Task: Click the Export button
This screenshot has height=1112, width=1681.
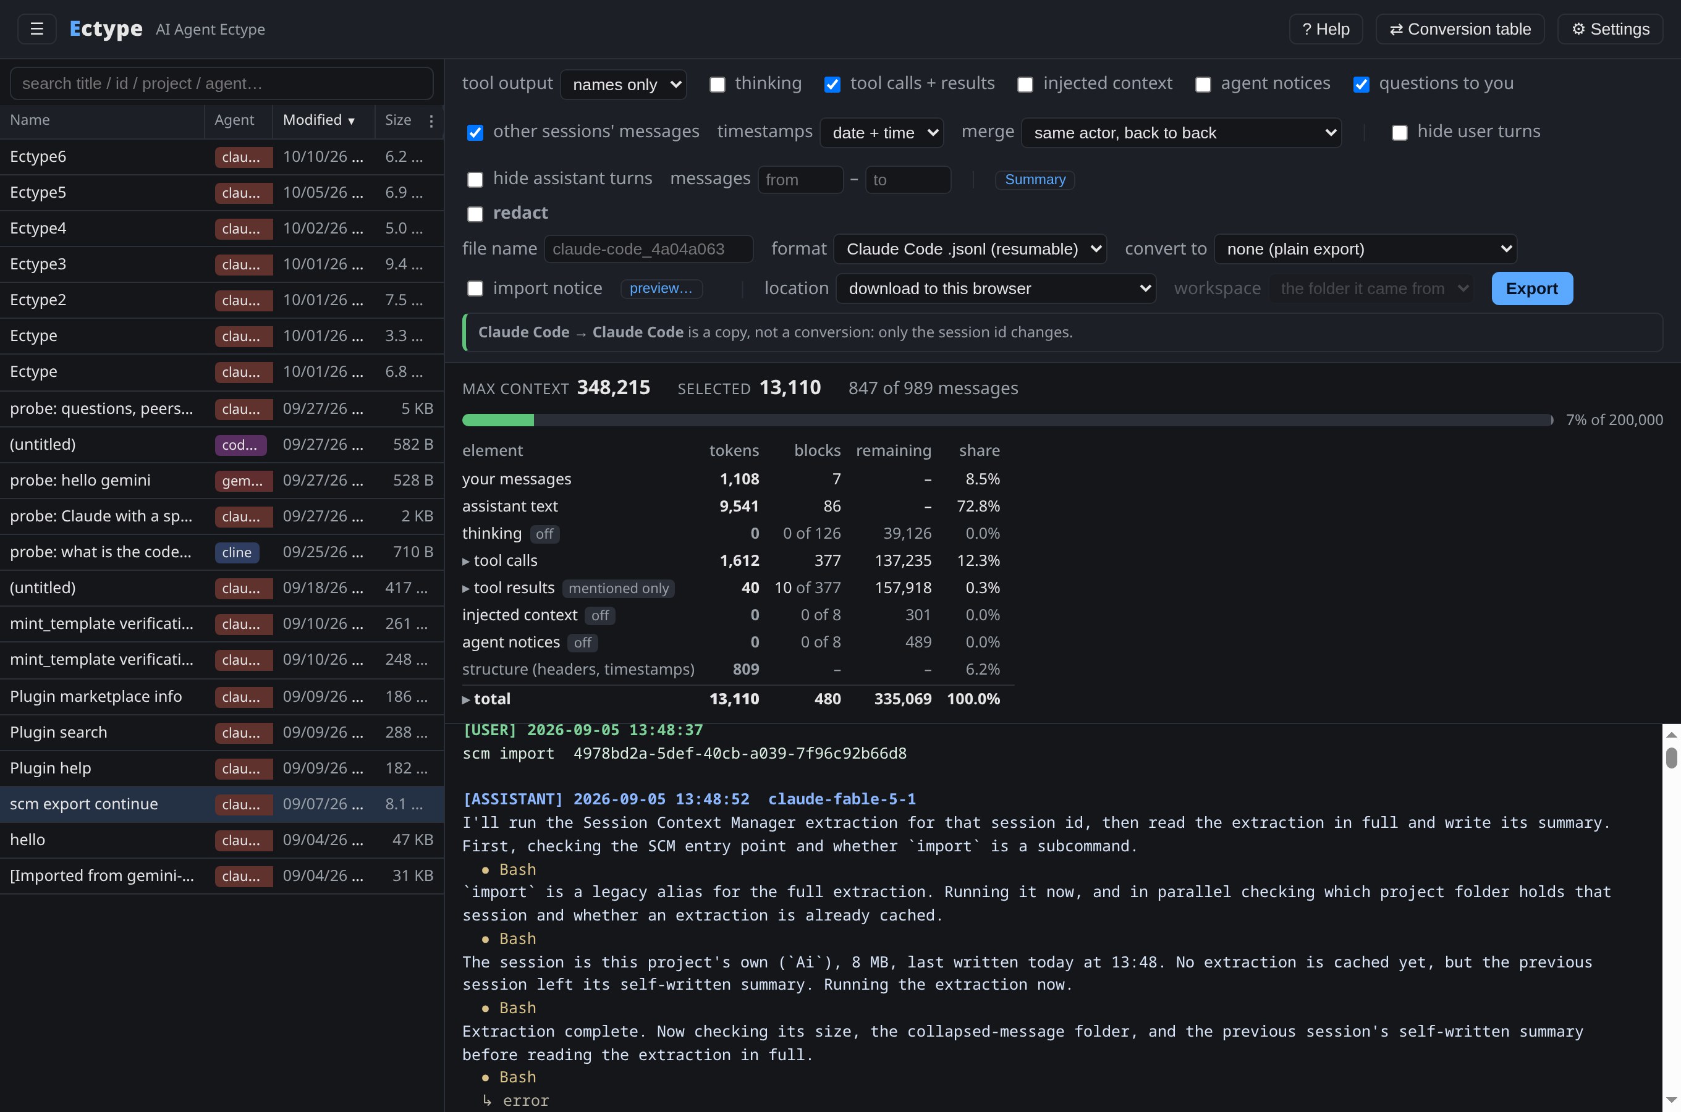Action: click(1532, 289)
